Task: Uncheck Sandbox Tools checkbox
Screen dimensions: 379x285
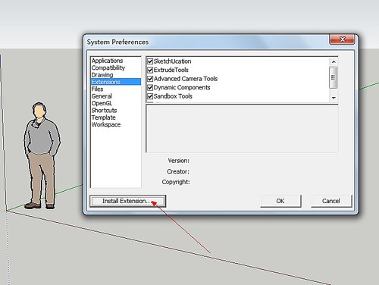Action: pyautogui.click(x=150, y=96)
